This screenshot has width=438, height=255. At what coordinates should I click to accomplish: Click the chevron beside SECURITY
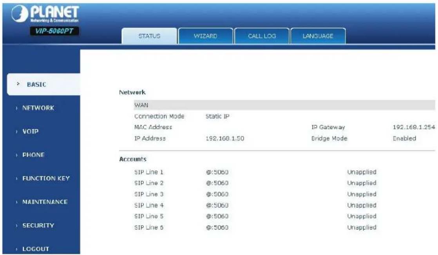coord(16,225)
